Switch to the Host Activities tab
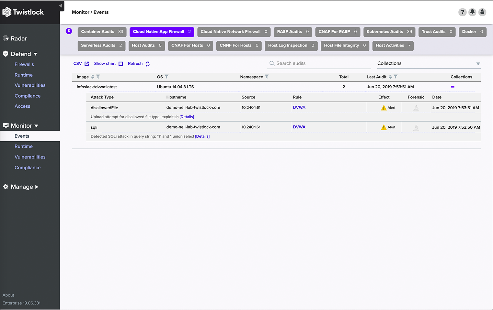Image resolution: width=493 pixels, height=310 pixels. coord(393,46)
